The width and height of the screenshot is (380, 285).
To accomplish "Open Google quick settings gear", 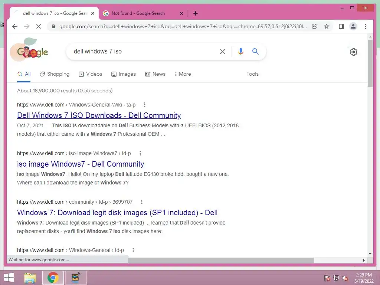I will click(354, 52).
